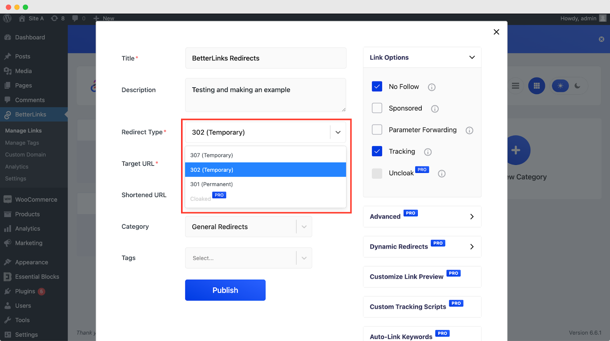Enable light mode sun icon

point(560,86)
